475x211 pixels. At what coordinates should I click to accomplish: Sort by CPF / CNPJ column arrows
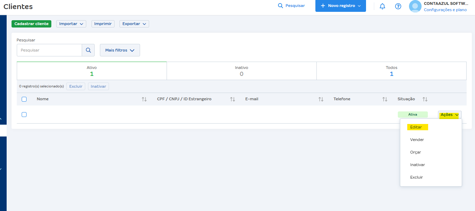click(233, 99)
